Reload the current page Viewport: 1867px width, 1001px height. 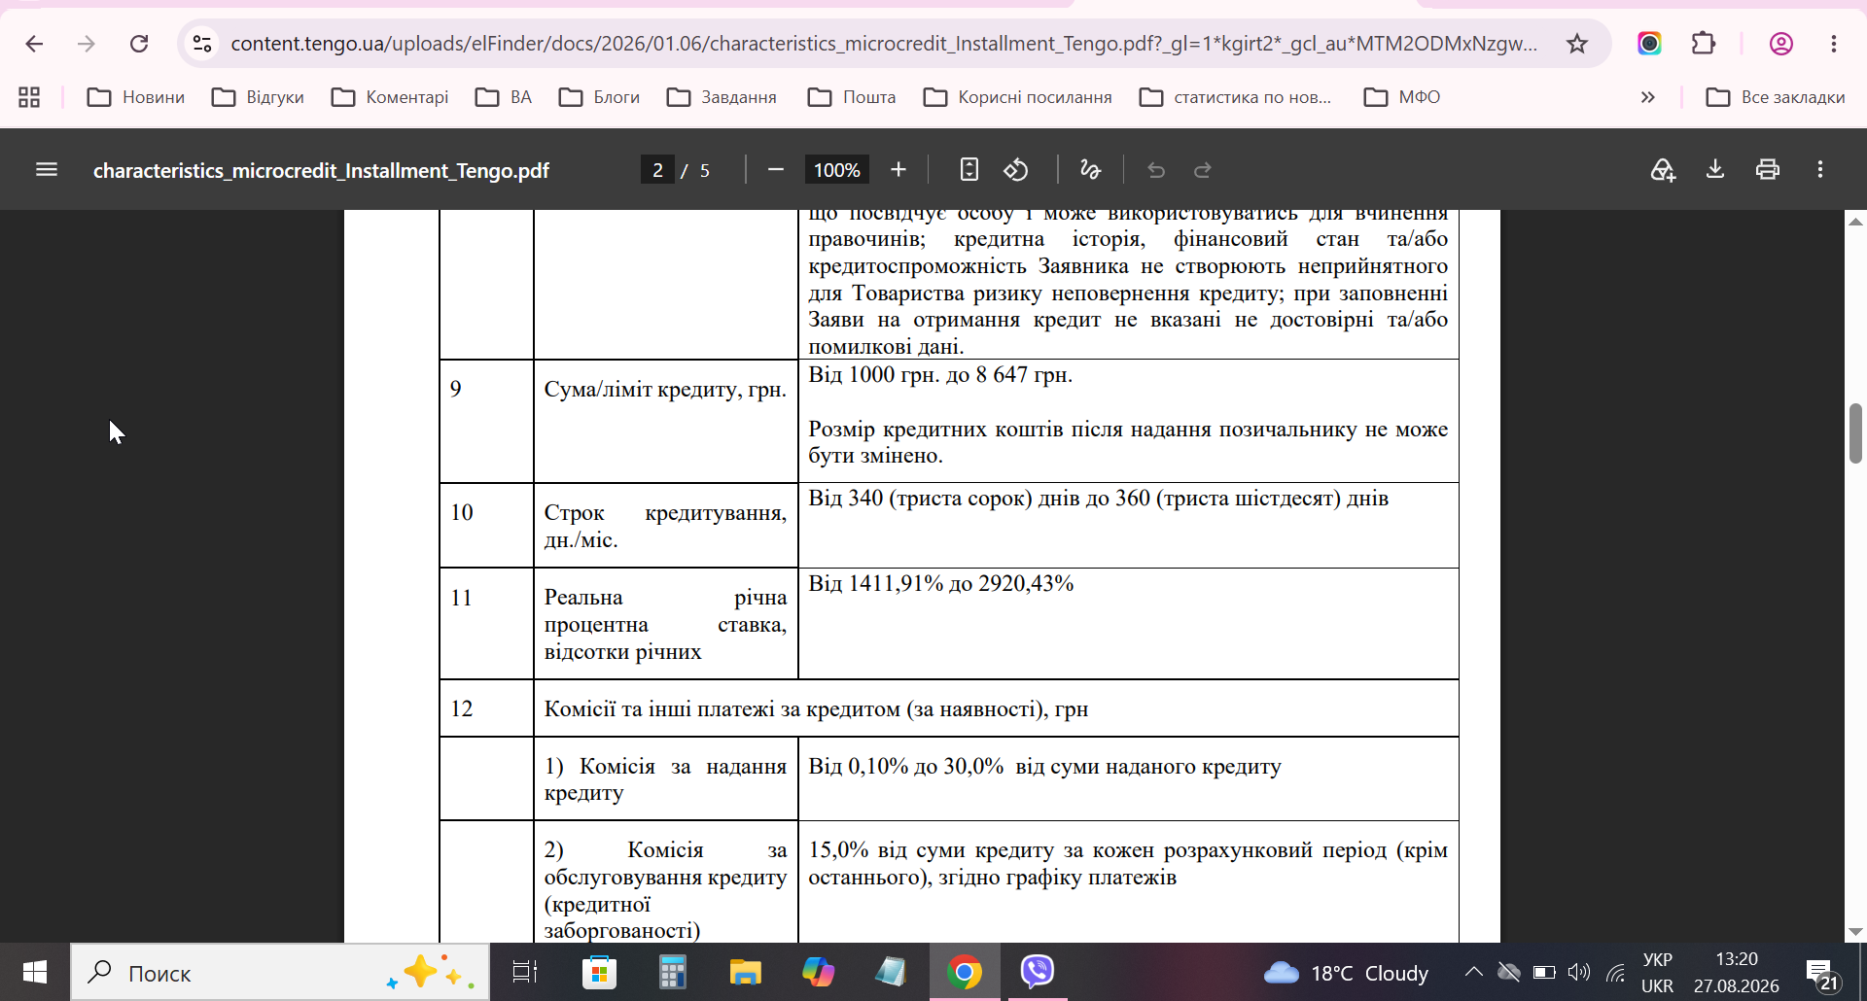(x=139, y=44)
